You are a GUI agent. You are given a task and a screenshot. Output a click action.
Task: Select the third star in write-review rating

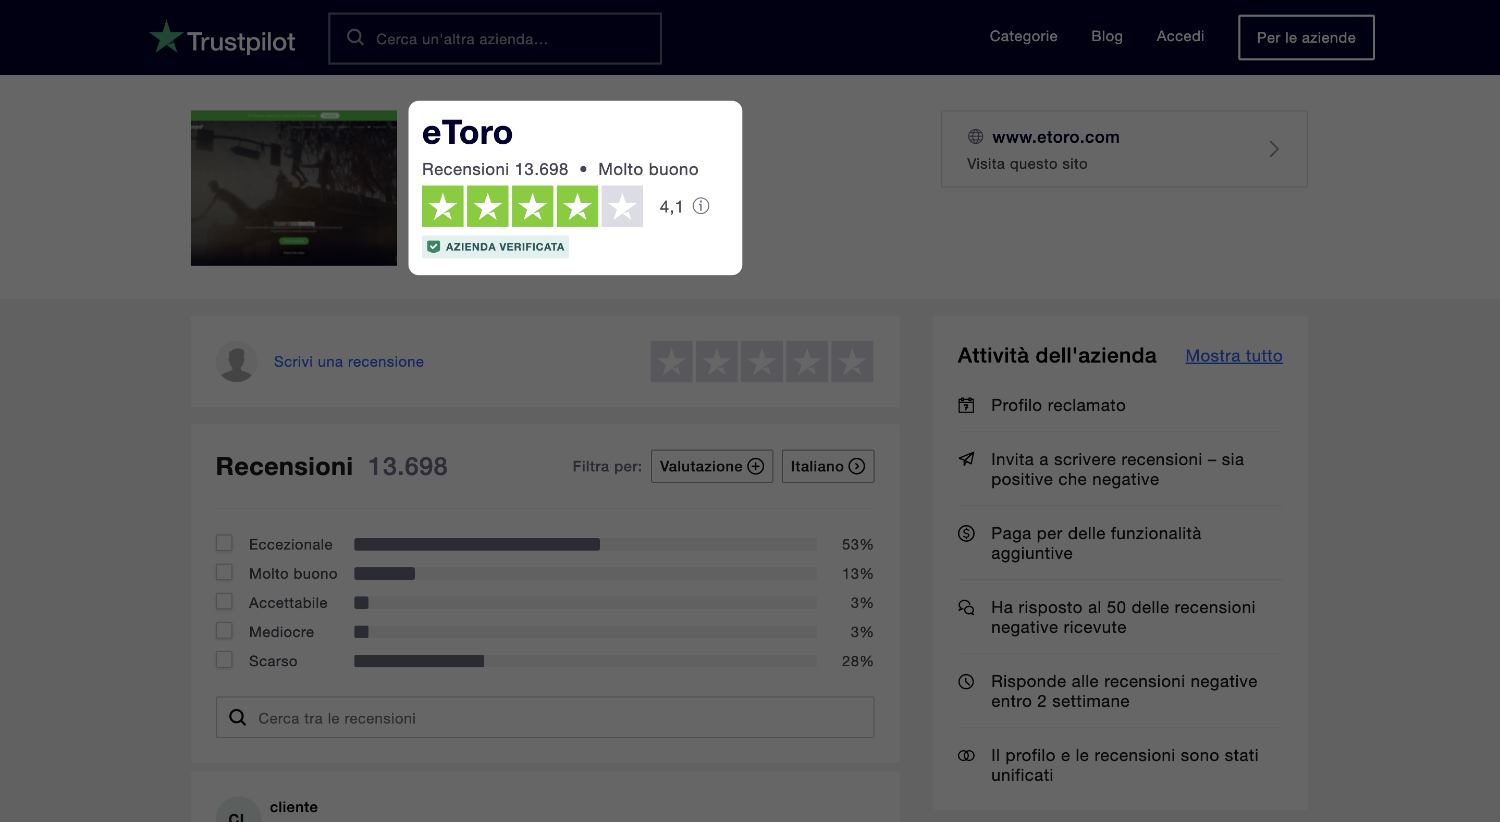pos(761,362)
